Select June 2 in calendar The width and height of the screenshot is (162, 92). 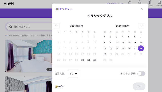click(111, 37)
